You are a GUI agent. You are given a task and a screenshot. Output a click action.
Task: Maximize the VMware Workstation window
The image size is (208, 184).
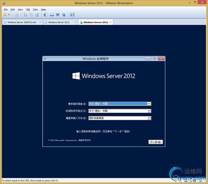[195, 2]
